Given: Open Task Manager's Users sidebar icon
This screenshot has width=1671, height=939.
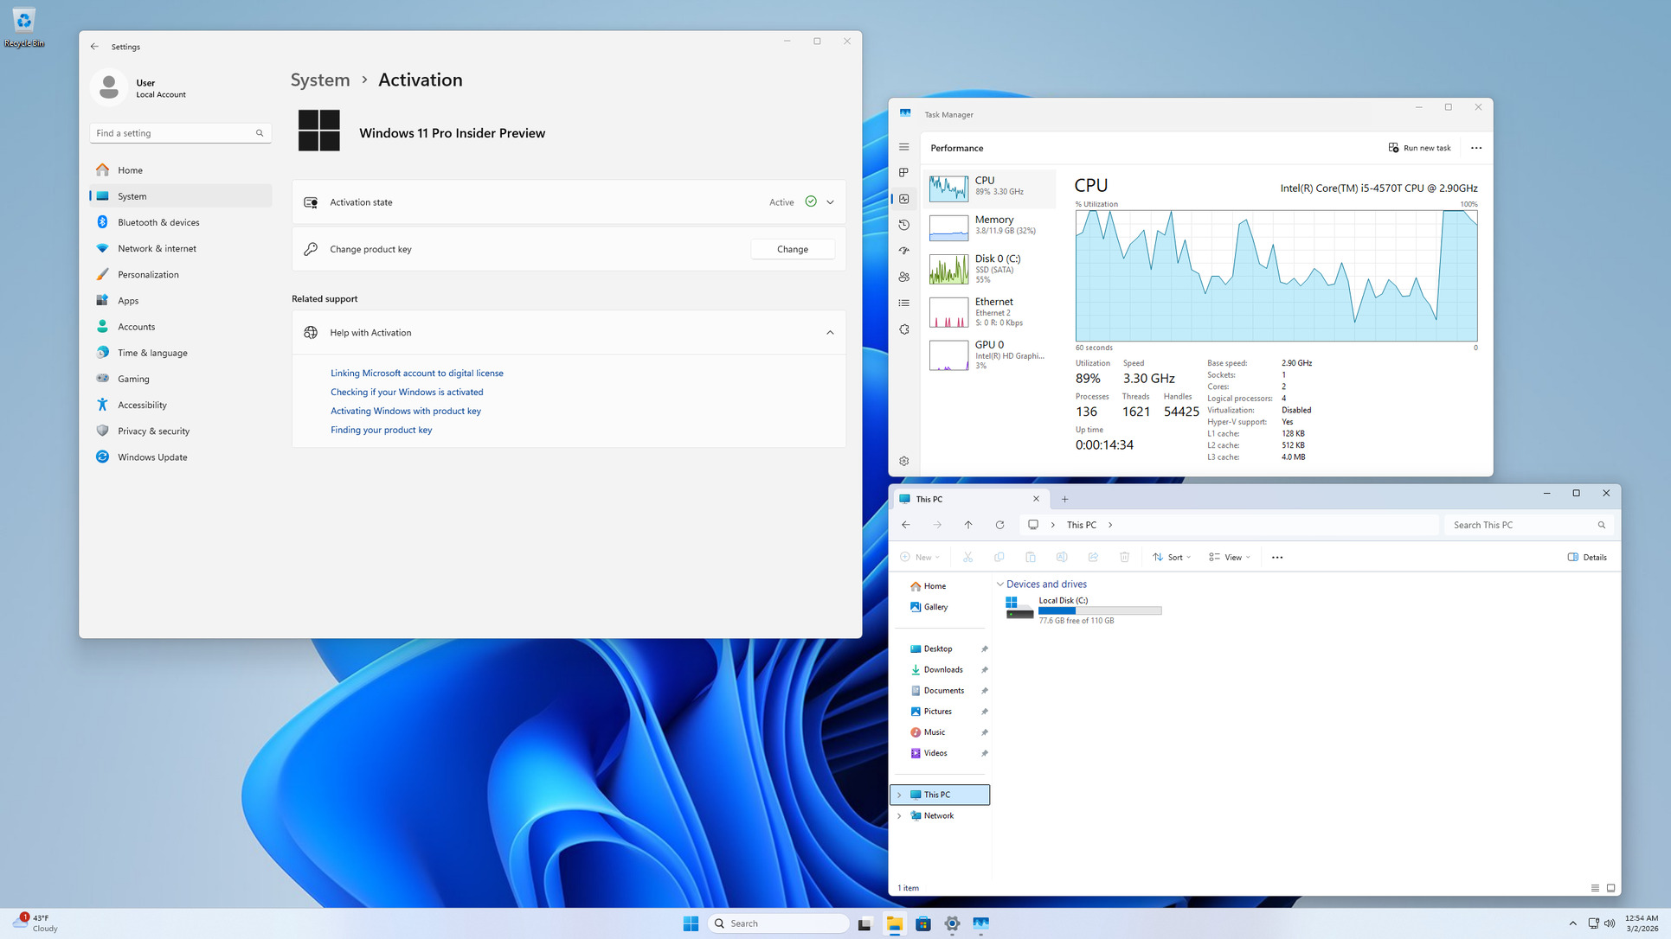Looking at the screenshot, I should point(903,277).
